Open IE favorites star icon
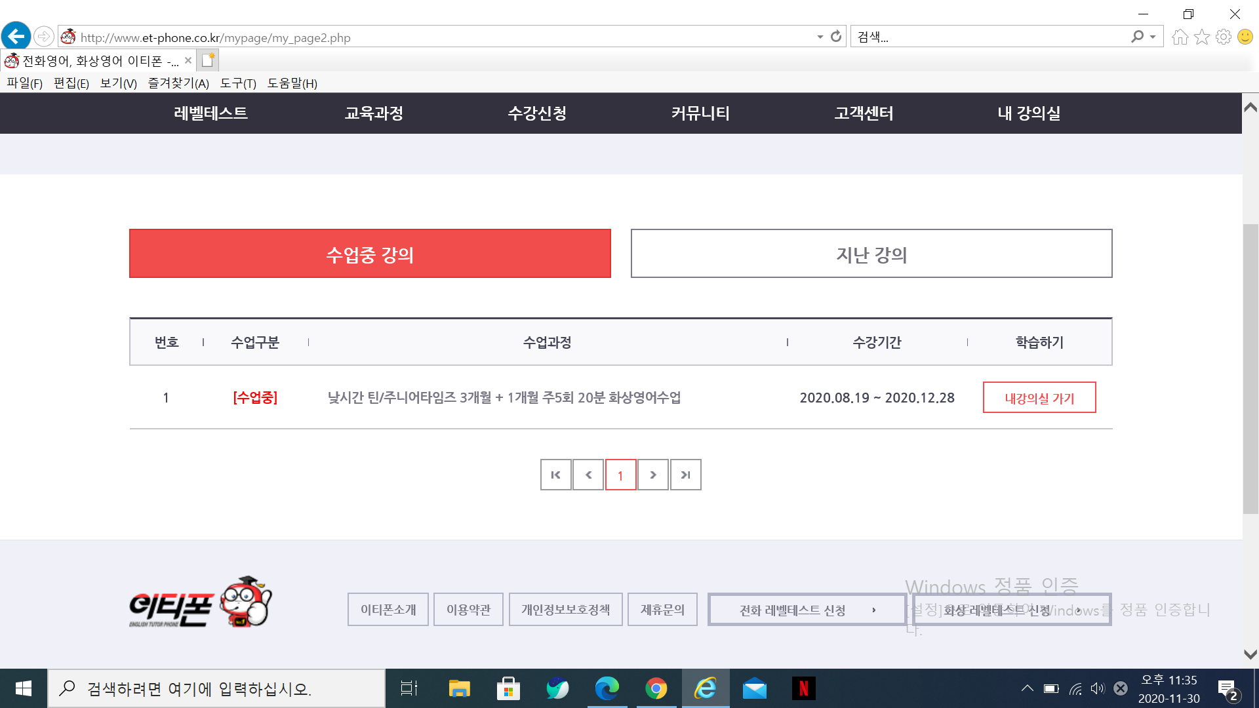This screenshot has width=1259, height=708. [1202, 37]
